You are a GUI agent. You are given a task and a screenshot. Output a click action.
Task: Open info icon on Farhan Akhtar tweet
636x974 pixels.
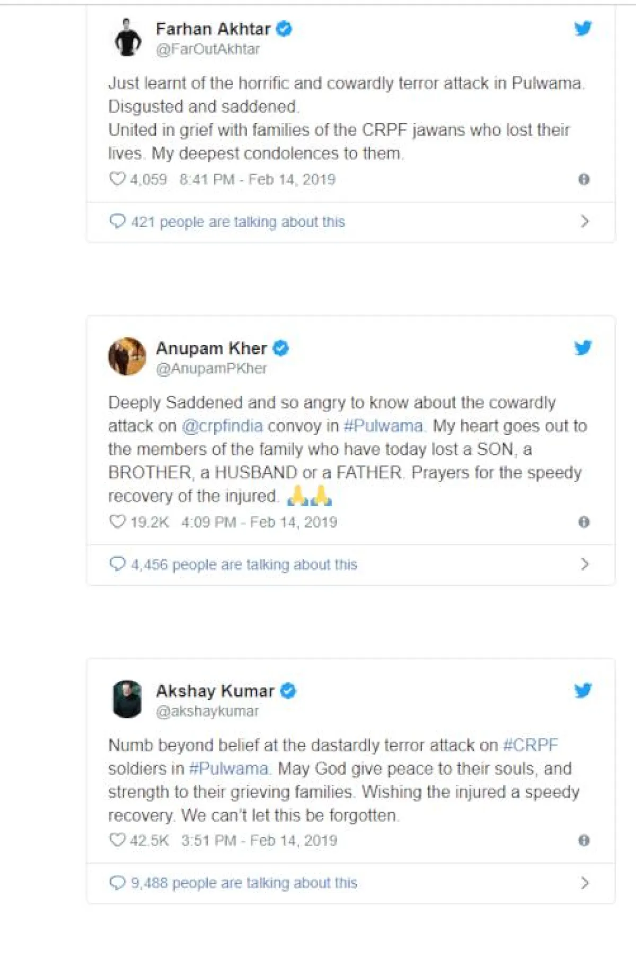584,179
